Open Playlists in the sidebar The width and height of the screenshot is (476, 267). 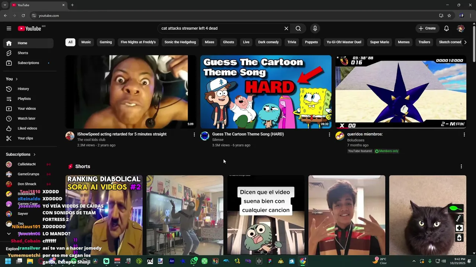28,99
